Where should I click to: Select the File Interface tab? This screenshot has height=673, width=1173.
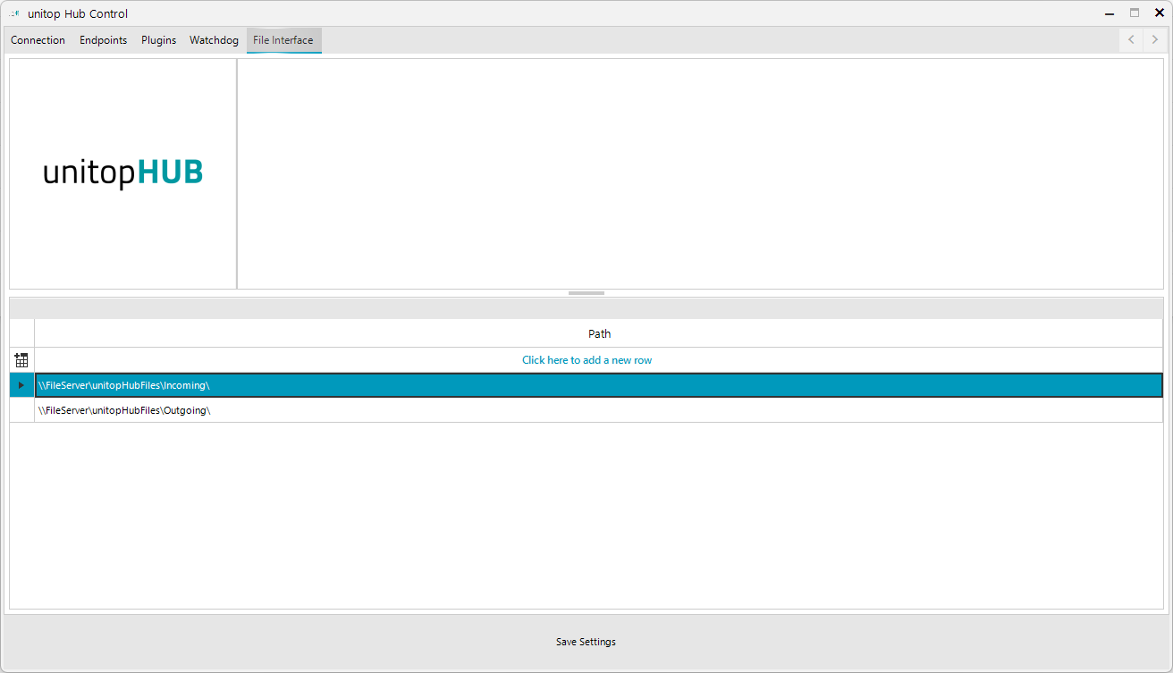[x=283, y=40]
